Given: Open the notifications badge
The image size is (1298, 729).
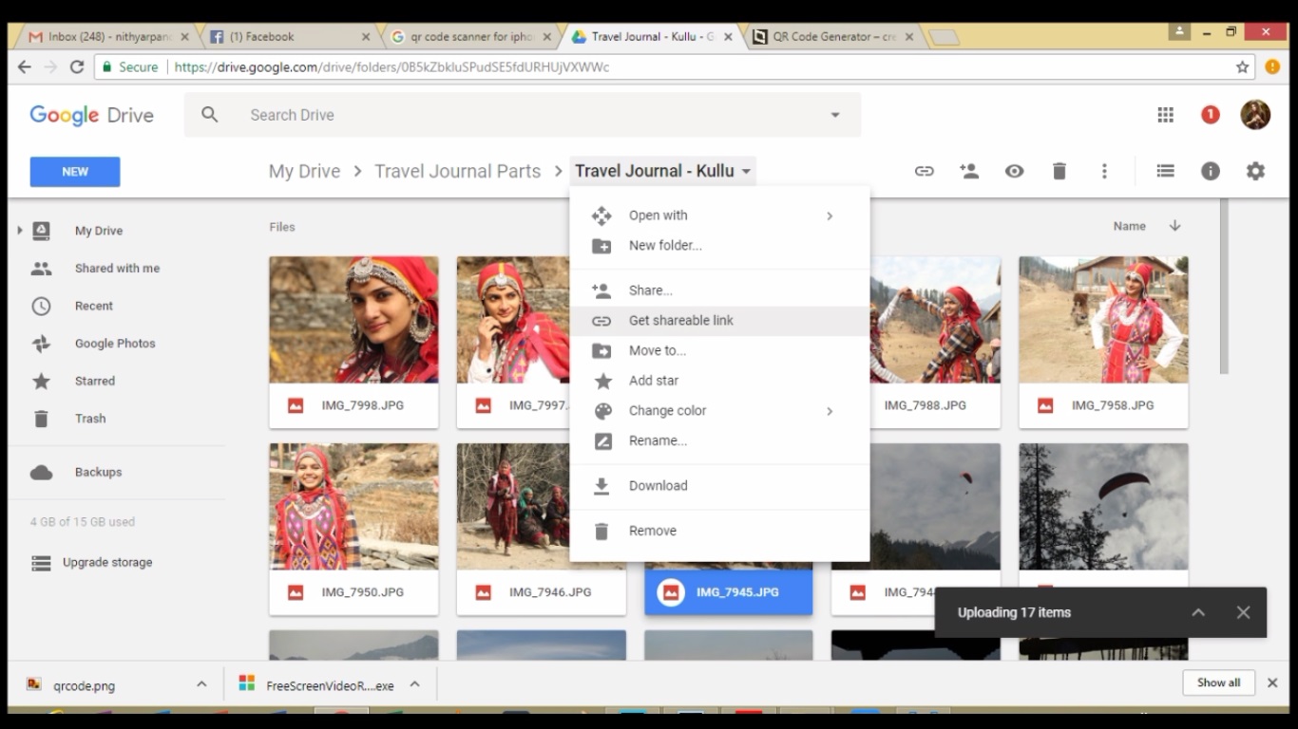Looking at the screenshot, I should click(x=1210, y=115).
